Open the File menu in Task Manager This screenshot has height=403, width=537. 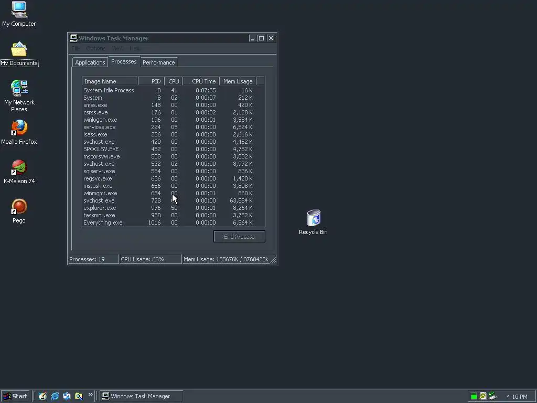pyautogui.click(x=76, y=48)
